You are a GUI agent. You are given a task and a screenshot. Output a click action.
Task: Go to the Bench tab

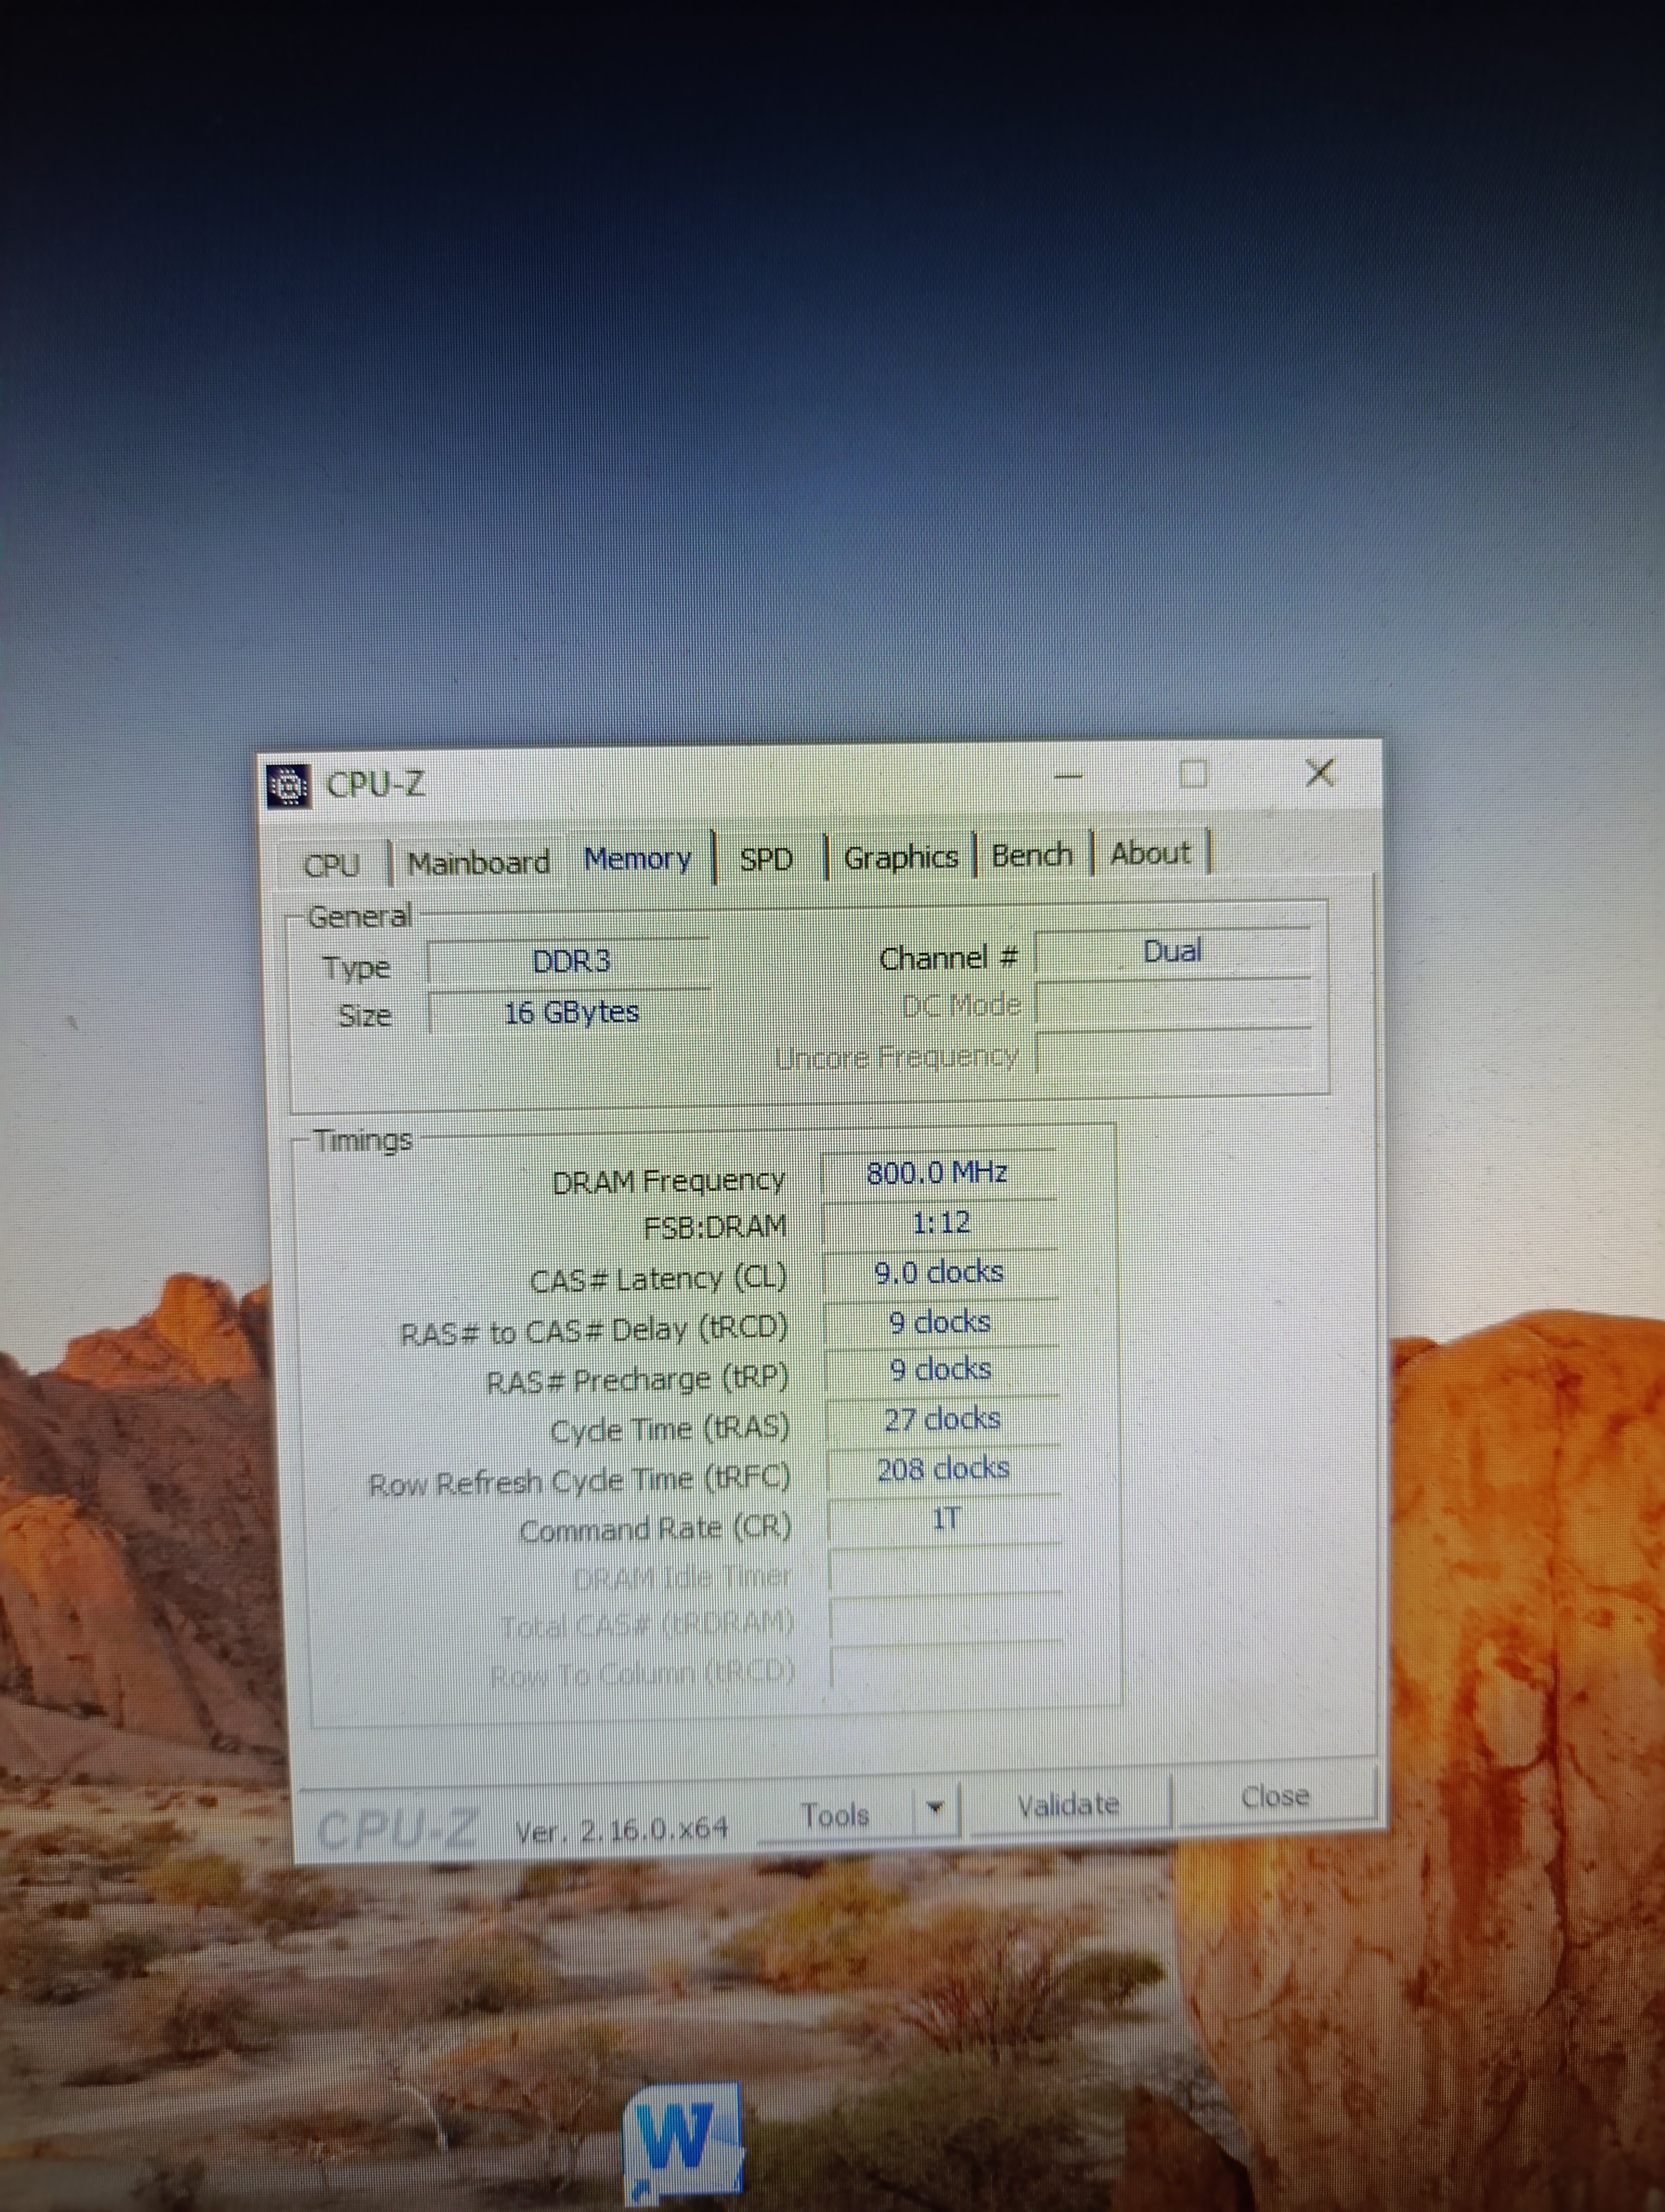click(x=1031, y=855)
